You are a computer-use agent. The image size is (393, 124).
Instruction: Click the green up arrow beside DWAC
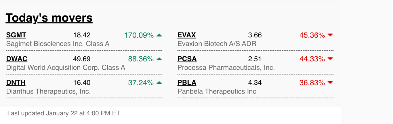(159, 59)
